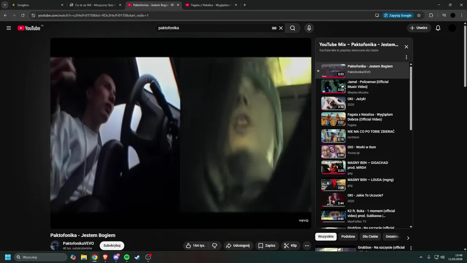Subscribe to PaktofonikaVEVO
The width and height of the screenshot is (467, 263).
(x=112, y=245)
